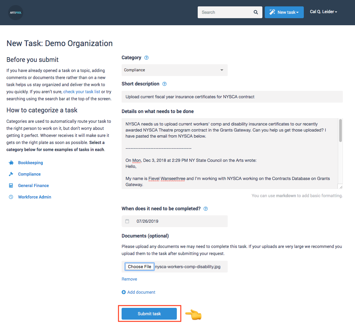Click the details text area scrollbar
355x325 pixels.
point(340,131)
